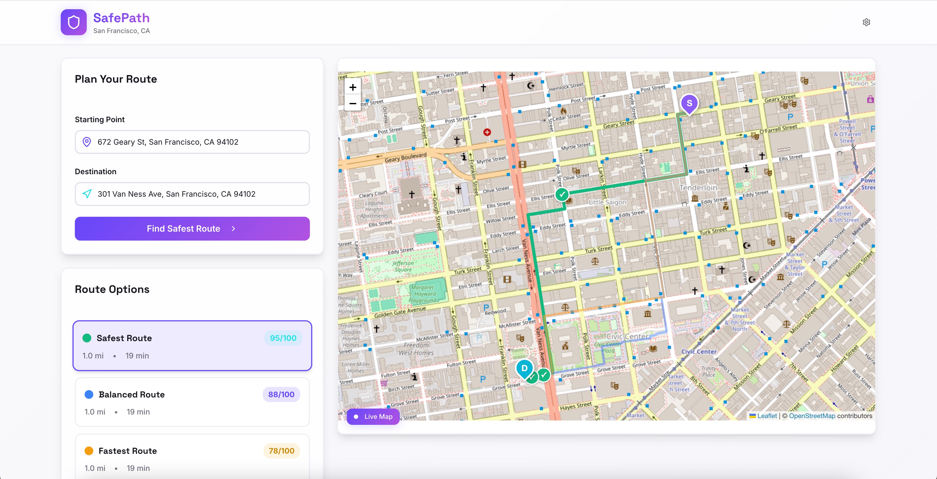The image size is (937, 479).
Task: Click the teal D destination marker
Action: tap(524, 368)
